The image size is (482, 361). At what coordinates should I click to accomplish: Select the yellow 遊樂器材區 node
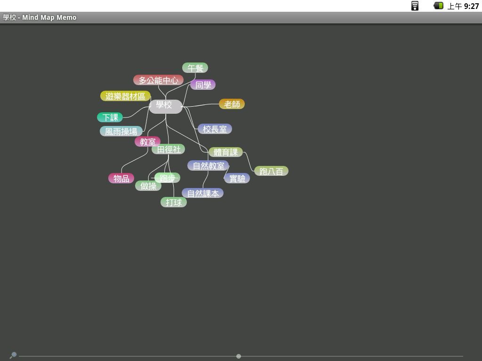pos(125,96)
